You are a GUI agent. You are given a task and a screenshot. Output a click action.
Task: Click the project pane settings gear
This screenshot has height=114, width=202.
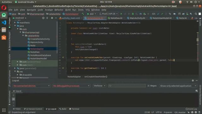[x=52, y=18]
